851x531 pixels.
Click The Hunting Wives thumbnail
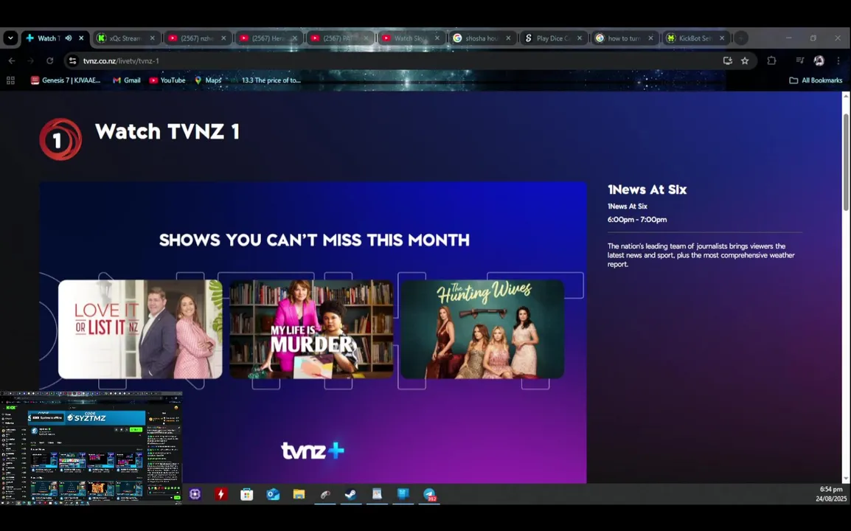[x=482, y=329]
